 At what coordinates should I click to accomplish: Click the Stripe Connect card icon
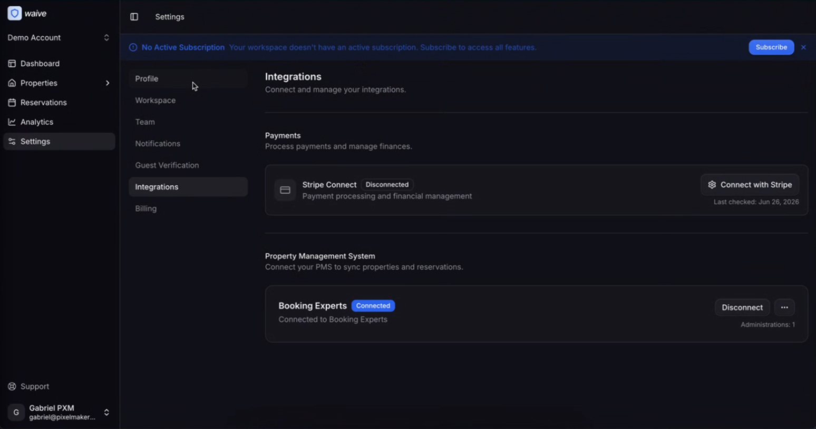coord(285,190)
